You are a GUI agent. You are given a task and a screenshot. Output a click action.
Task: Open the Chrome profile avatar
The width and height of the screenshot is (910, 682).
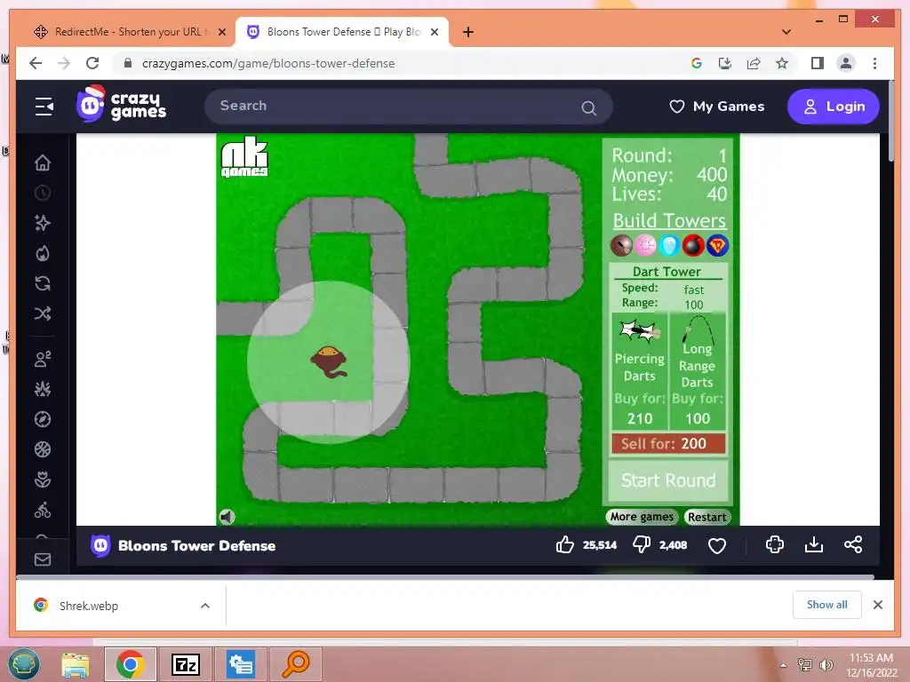[x=846, y=63]
